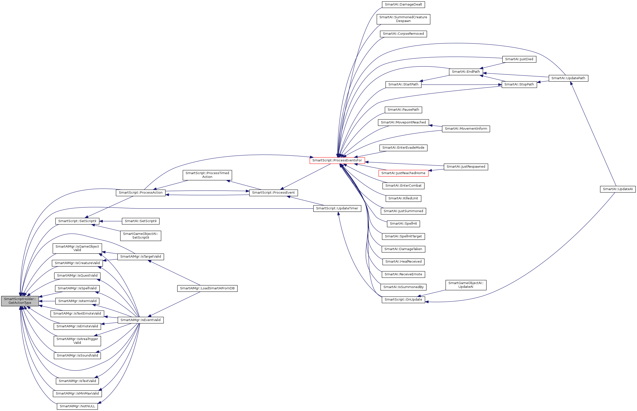Click the SmartScript::OnUpdate node
The width and height of the screenshot is (637, 411).
pyautogui.click(x=403, y=300)
